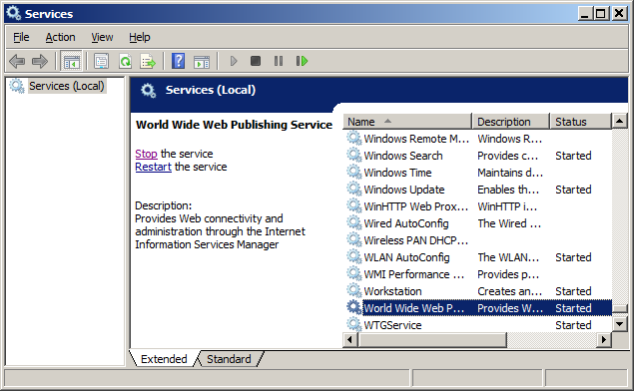Click gear icon beside Windows Search row
Viewport: 634px width, 391px height.
pyautogui.click(x=353, y=156)
